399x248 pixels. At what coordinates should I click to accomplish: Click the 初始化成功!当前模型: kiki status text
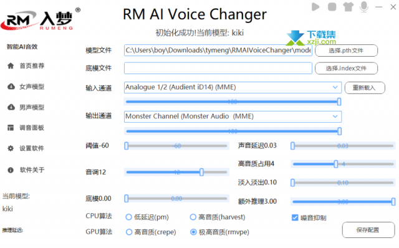tap(199, 33)
